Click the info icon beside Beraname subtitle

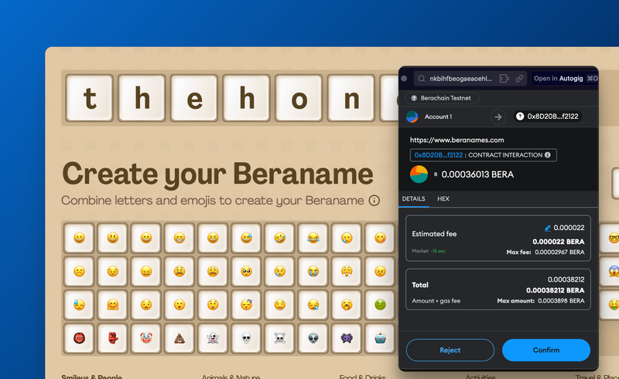pos(374,201)
